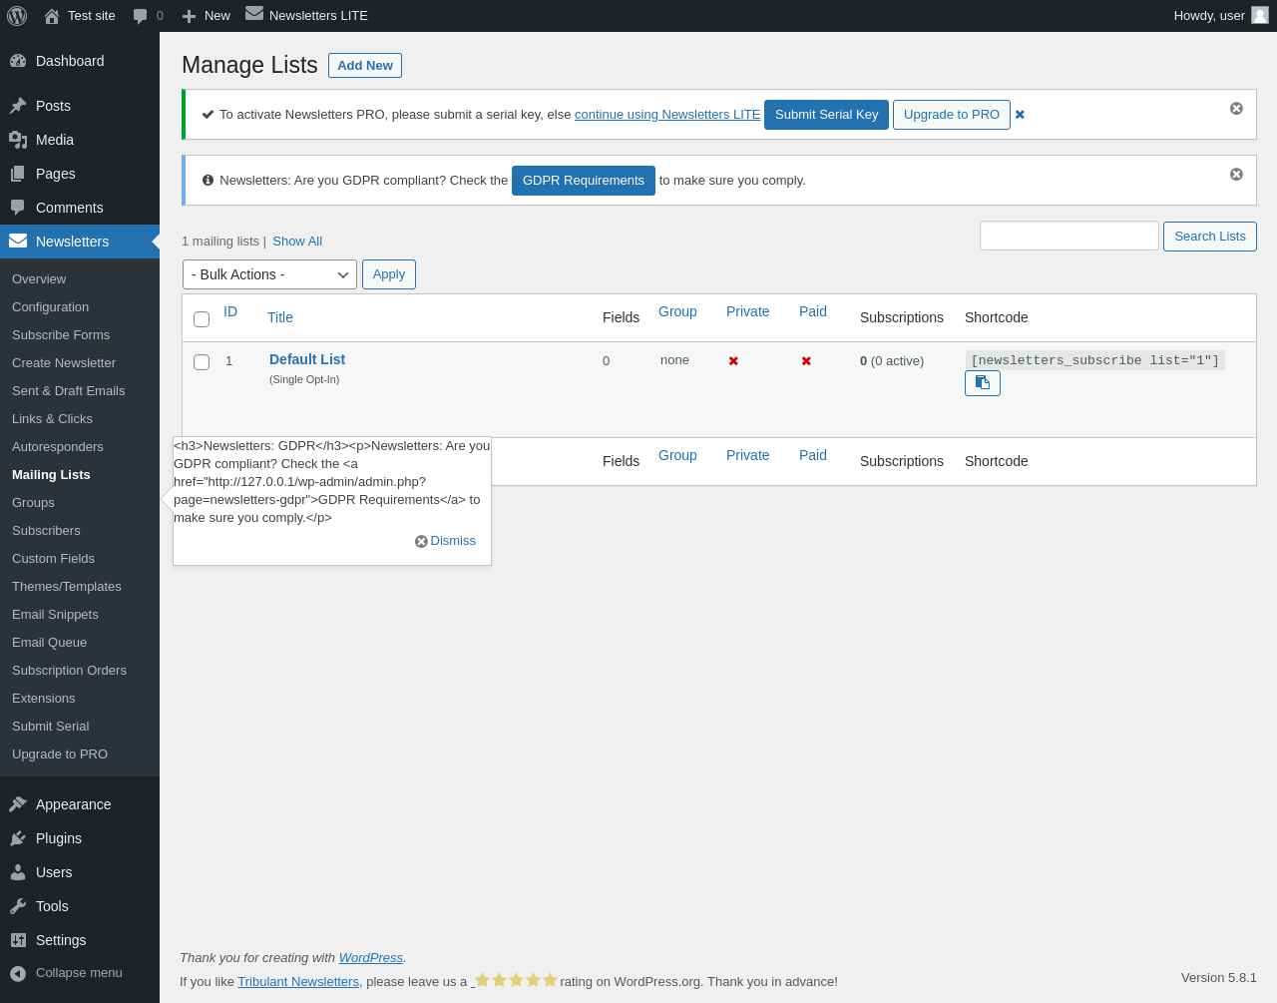Open the WordPress link in footer

(371, 958)
